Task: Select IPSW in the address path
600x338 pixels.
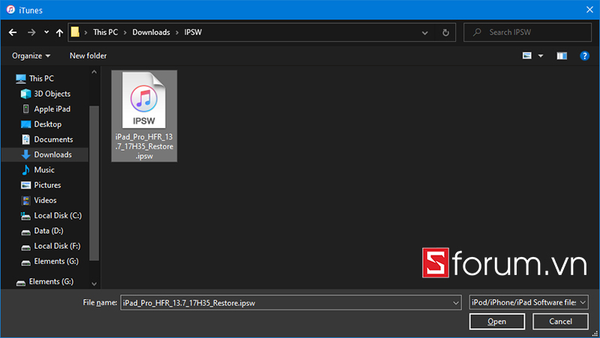Action: click(x=193, y=32)
